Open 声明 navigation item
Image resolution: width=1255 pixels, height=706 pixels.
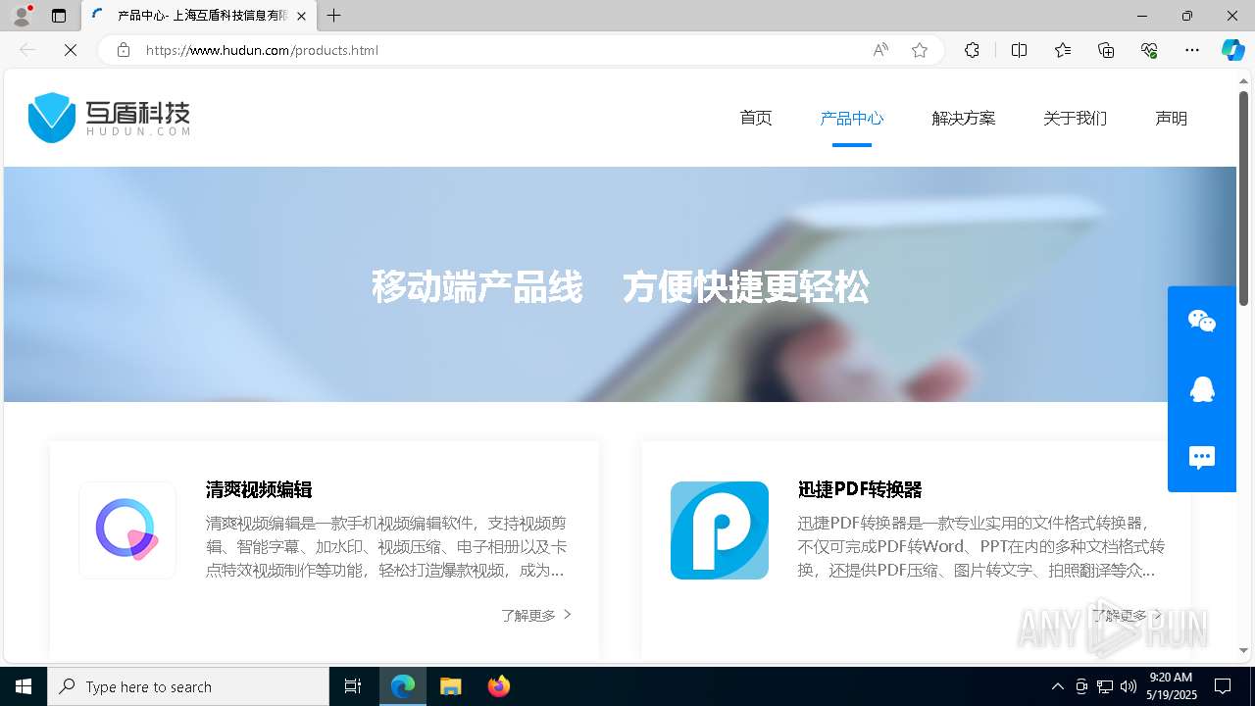coord(1172,118)
